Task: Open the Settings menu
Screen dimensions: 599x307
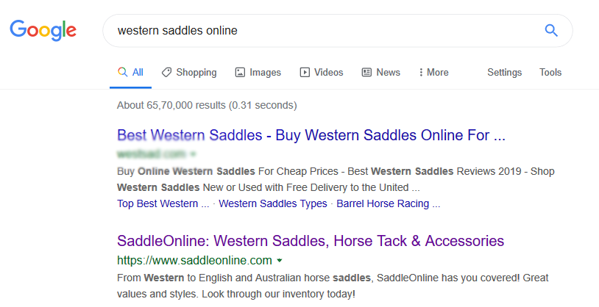Action: 504,73
